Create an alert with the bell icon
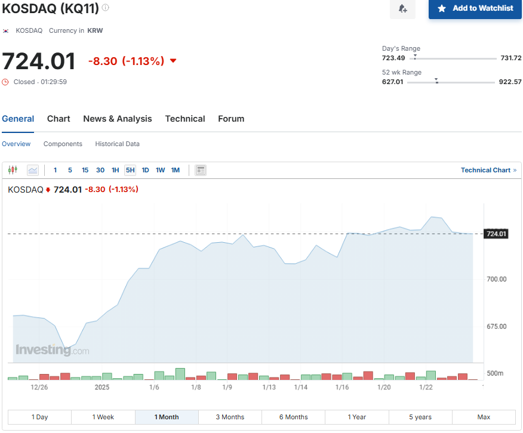The width and height of the screenshot is (523, 433). tap(402, 9)
